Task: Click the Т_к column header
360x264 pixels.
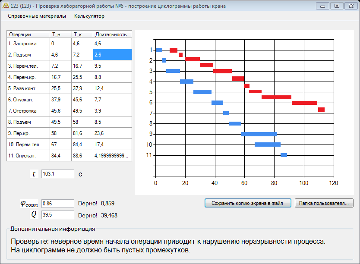Action: pos(82,35)
